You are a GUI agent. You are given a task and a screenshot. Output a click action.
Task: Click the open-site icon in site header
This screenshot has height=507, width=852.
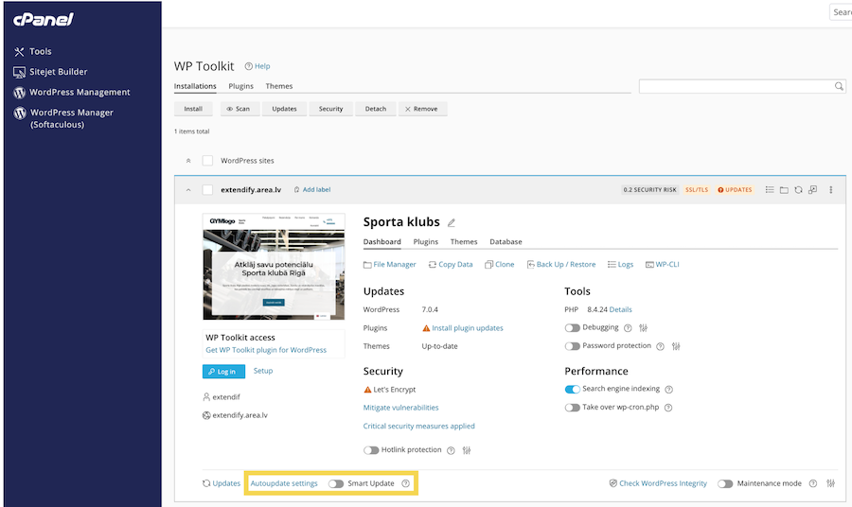[813, 190]
